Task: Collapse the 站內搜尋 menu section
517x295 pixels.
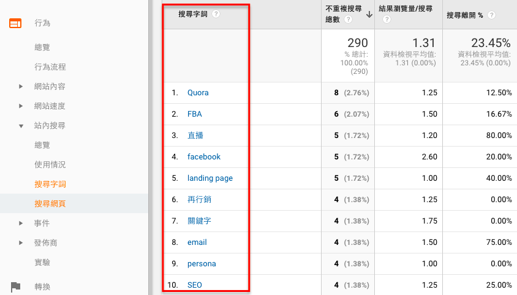Action: pos(21,126)
